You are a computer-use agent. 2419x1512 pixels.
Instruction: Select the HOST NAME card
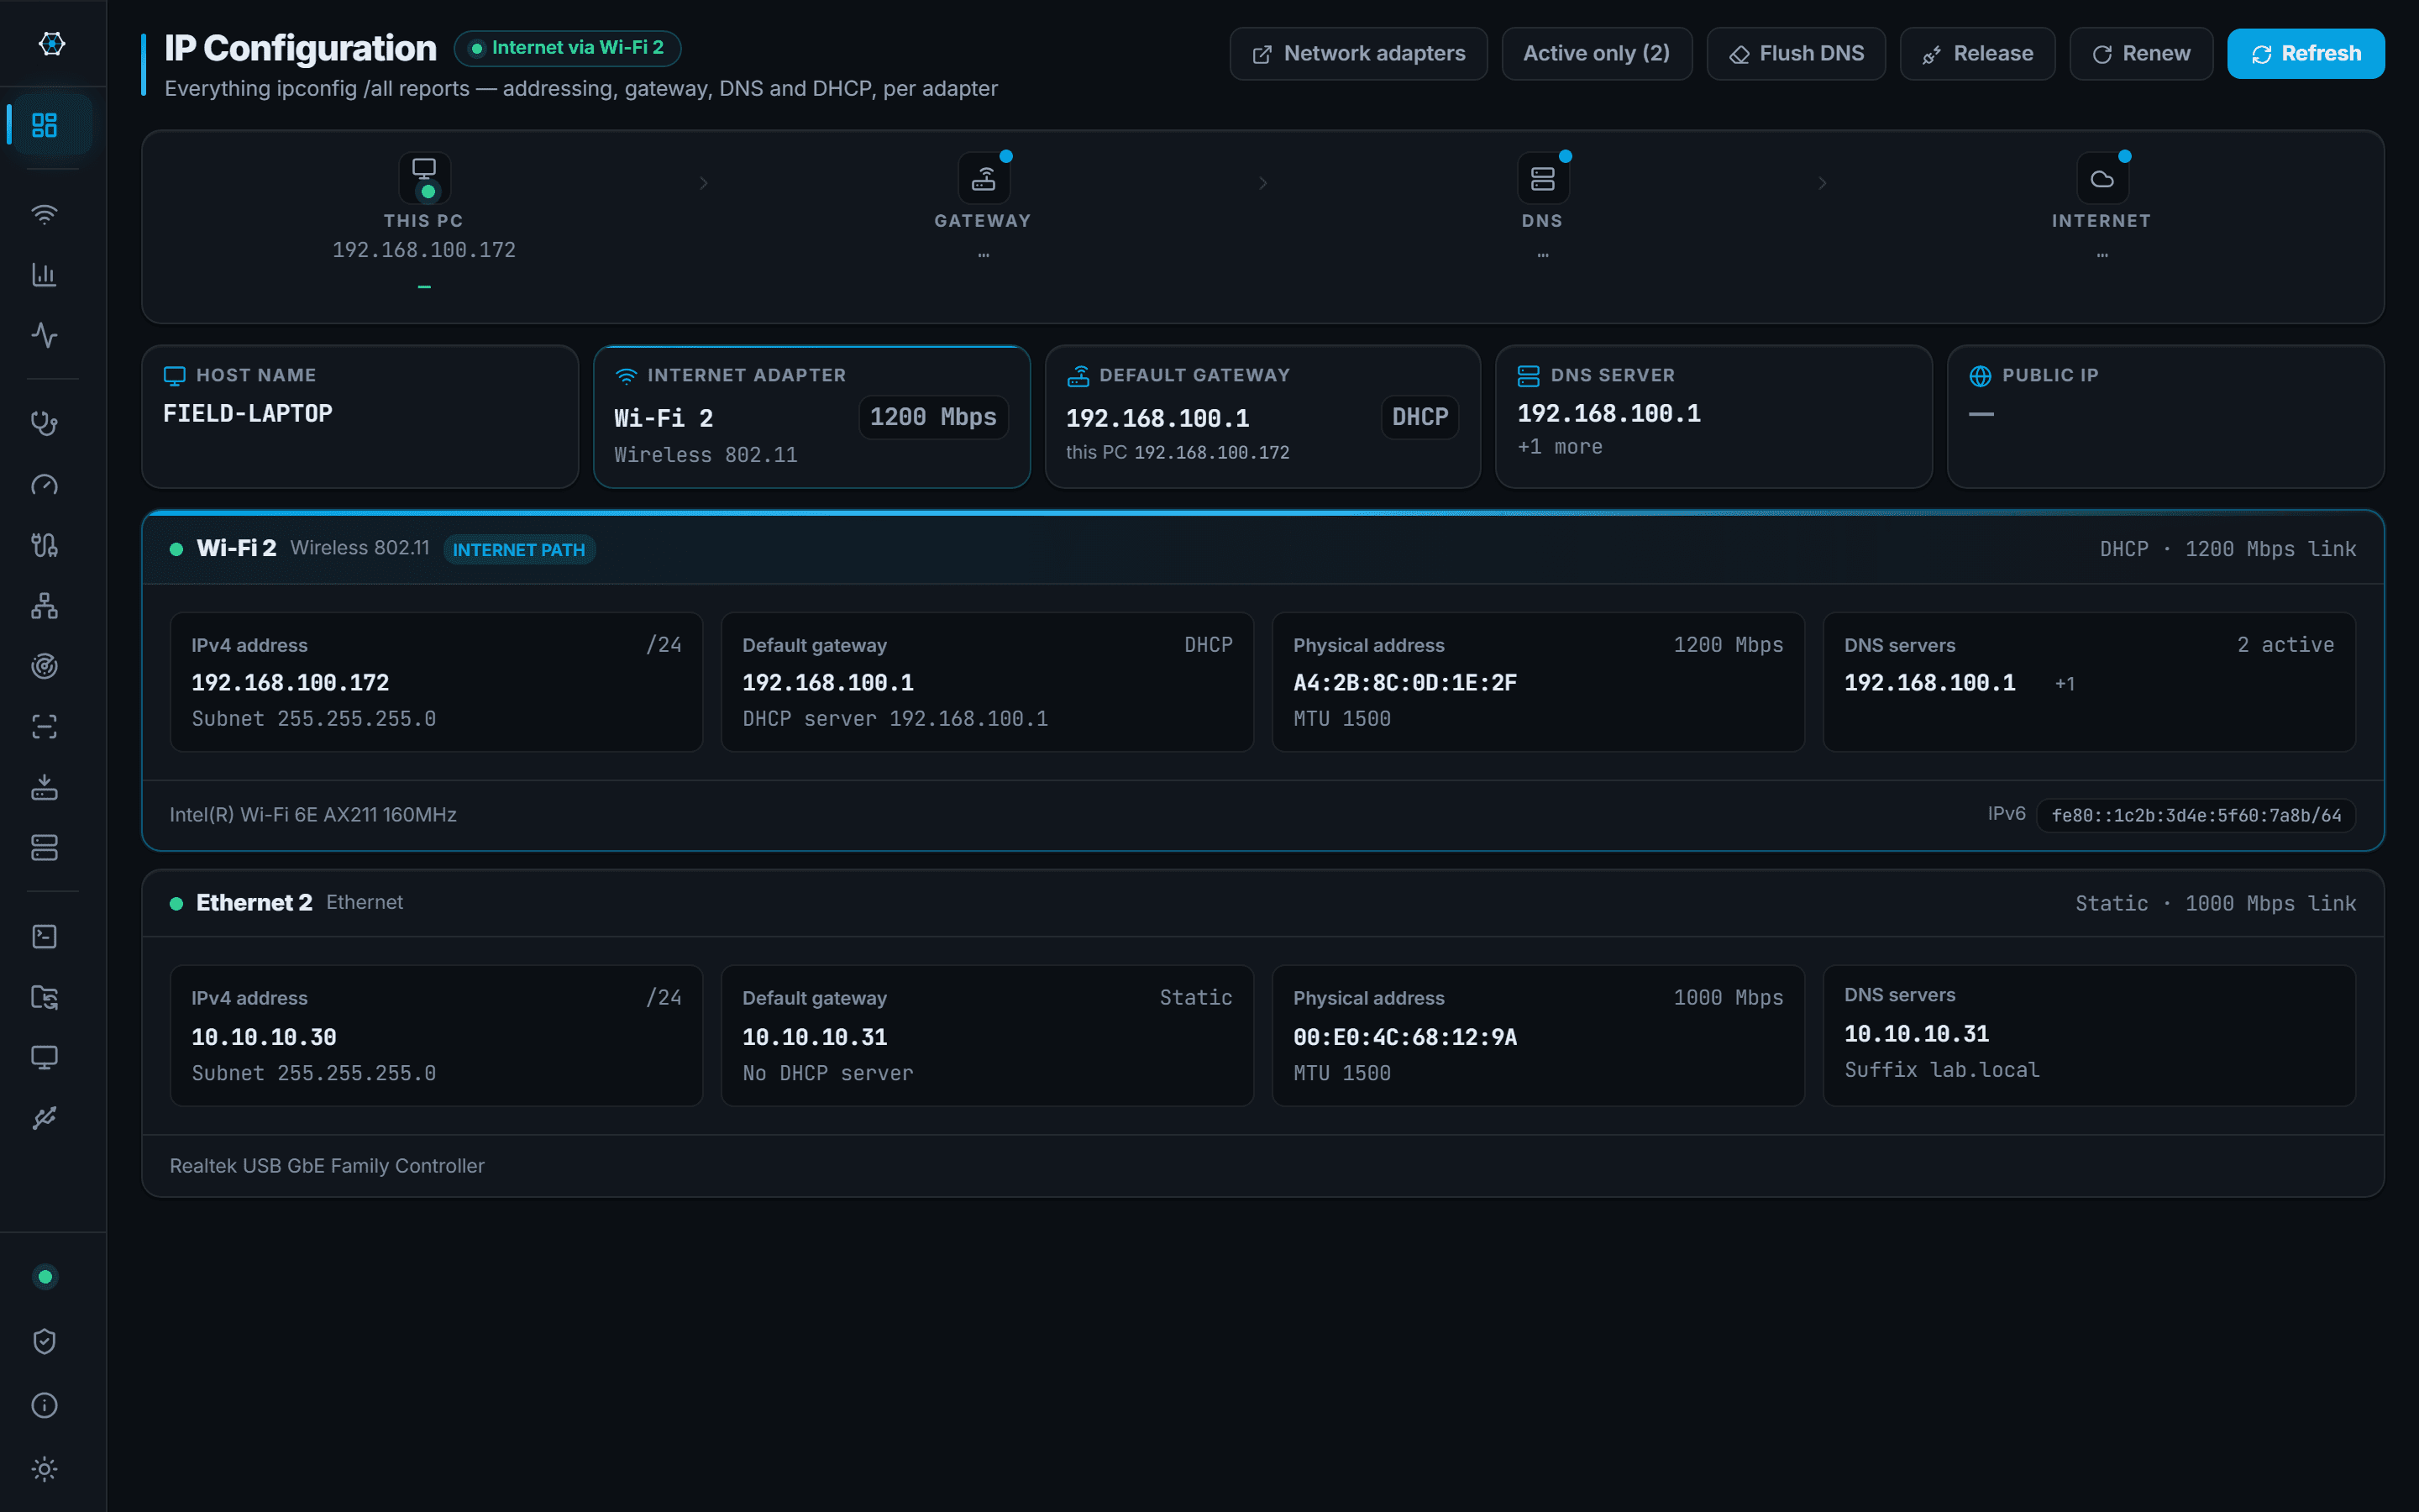(359, 417)
